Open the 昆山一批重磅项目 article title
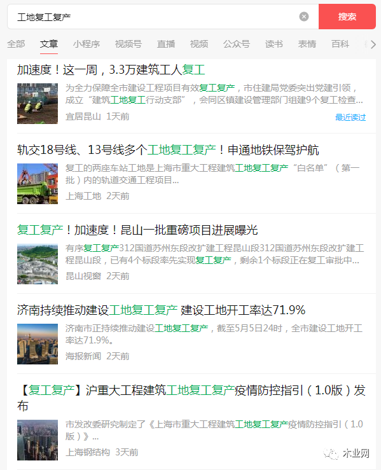Image resolution: width=381 pixels, height=470 pixels. pyautogui.click(x=137, y=230)
